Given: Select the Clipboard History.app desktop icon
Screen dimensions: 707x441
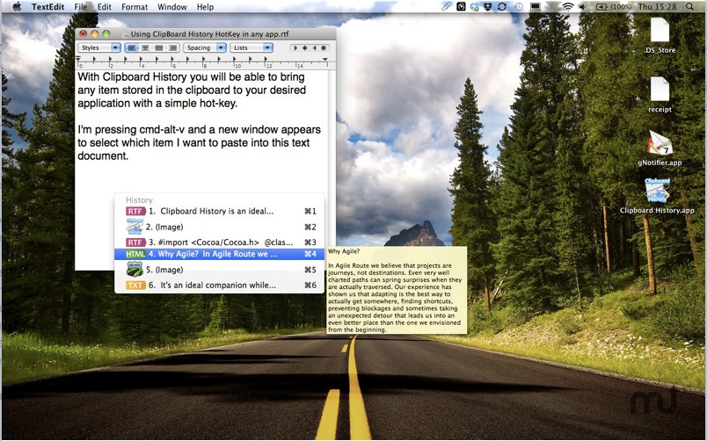Looking at the screenshot, I should point(657,191).
